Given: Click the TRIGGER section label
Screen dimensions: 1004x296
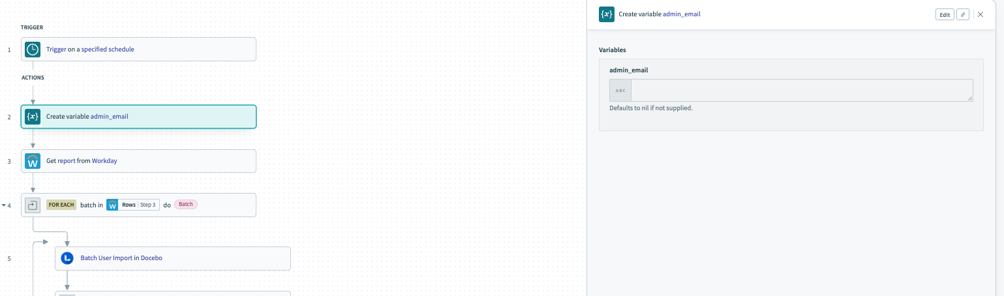Looking at the screenshot, I should [32, 27].
